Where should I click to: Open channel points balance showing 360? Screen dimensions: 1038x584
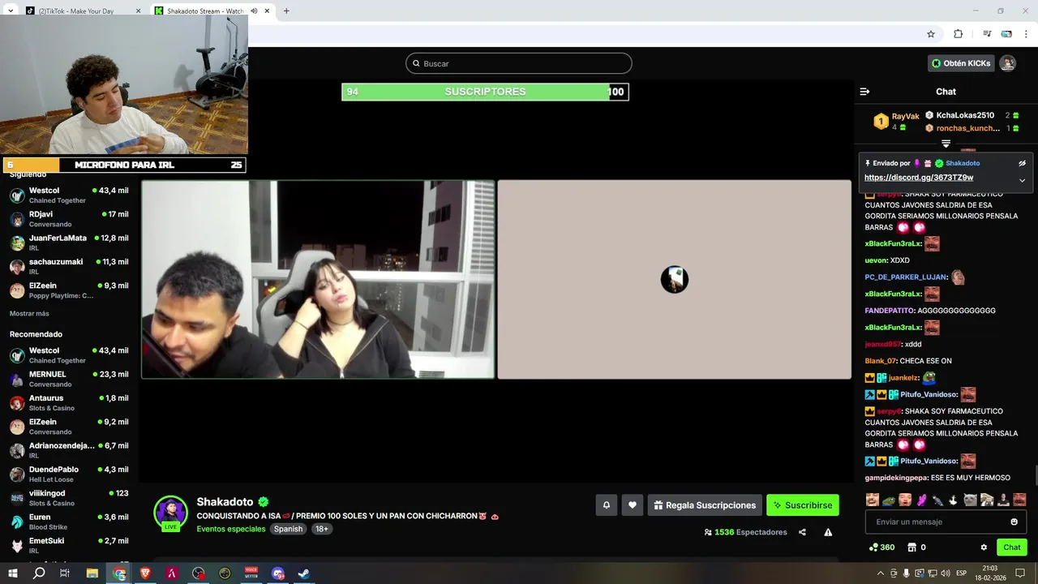(881, 547)
